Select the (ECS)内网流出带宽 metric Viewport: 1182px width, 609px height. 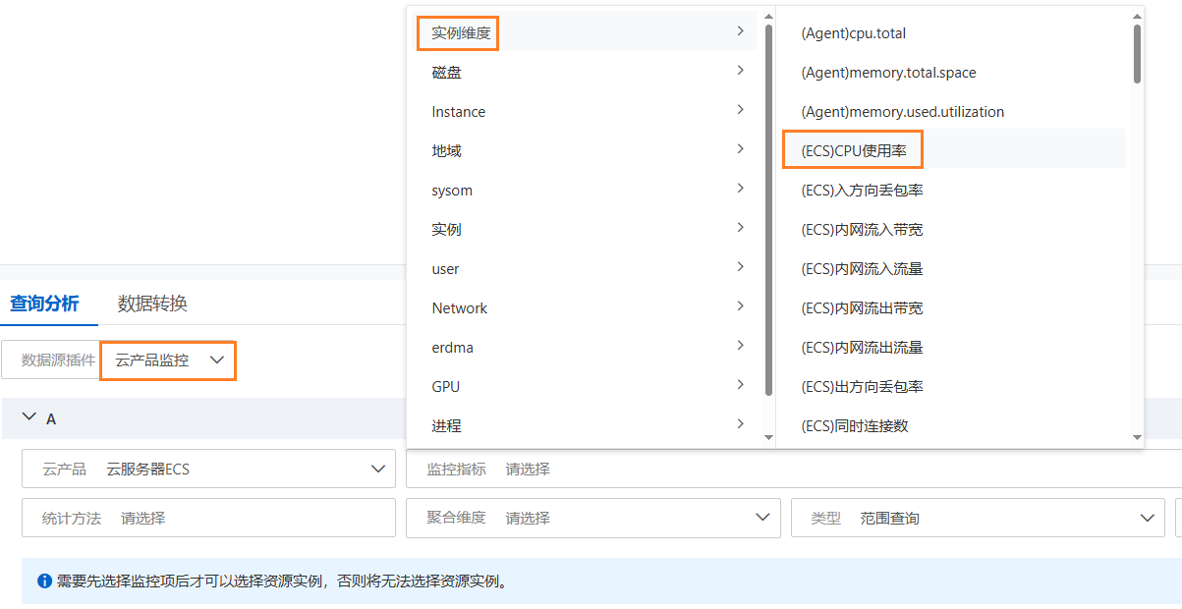(x=953, y=308)
